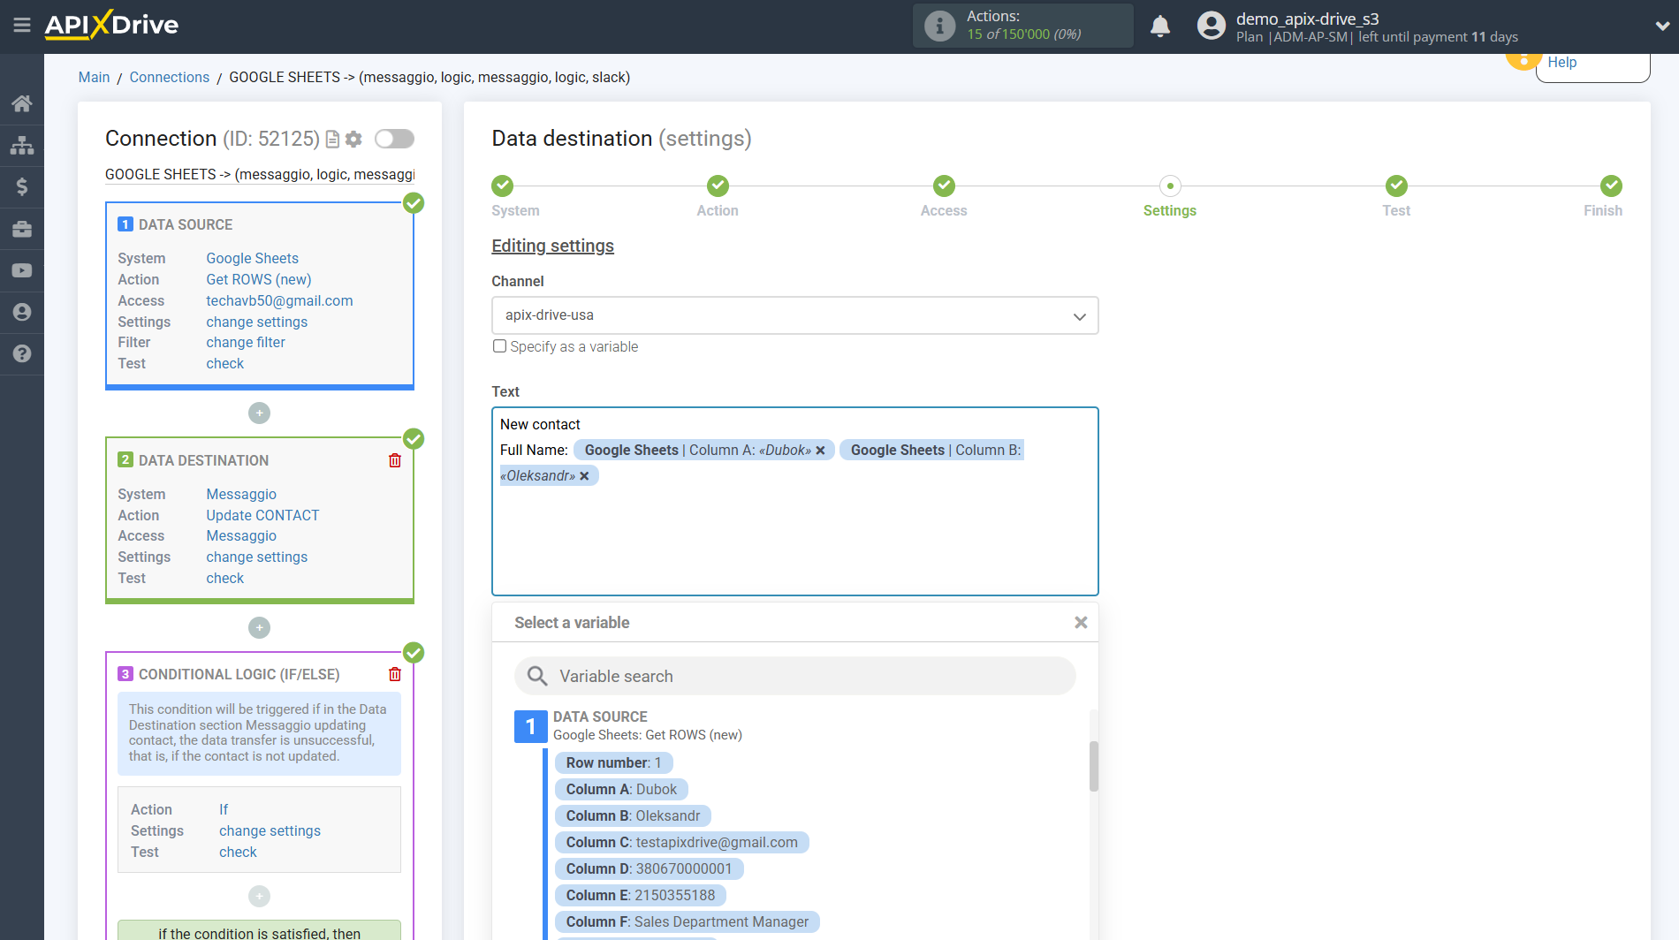Screen dimensions: 1679x940
Task: Click change settings in Conditional Logic
Action: click(270, 830)
